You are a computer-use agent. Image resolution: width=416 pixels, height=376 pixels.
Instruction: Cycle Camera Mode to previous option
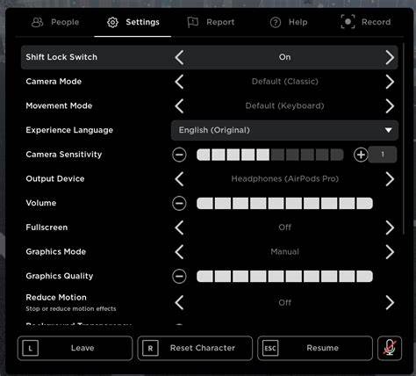point(179,82)
